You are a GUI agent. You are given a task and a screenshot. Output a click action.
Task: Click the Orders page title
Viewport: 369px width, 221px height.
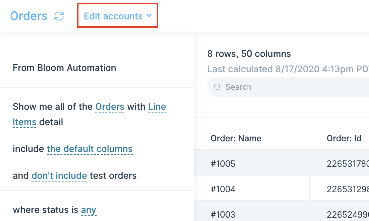pos(29,16)
